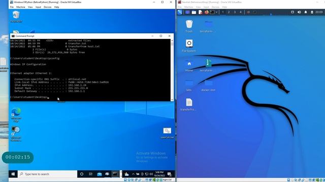Open View menu in the Windows VirtualBox window

[30, 7]
